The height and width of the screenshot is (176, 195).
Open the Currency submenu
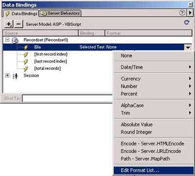(154, 78)
